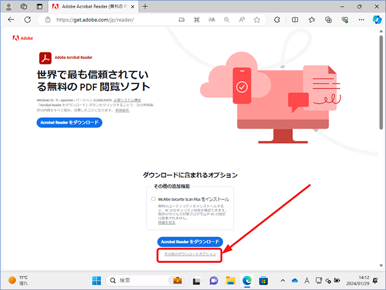The image size is (386, 290).
Task: Open the QR code / grid icon in address bar
Action: pos(197,20)
